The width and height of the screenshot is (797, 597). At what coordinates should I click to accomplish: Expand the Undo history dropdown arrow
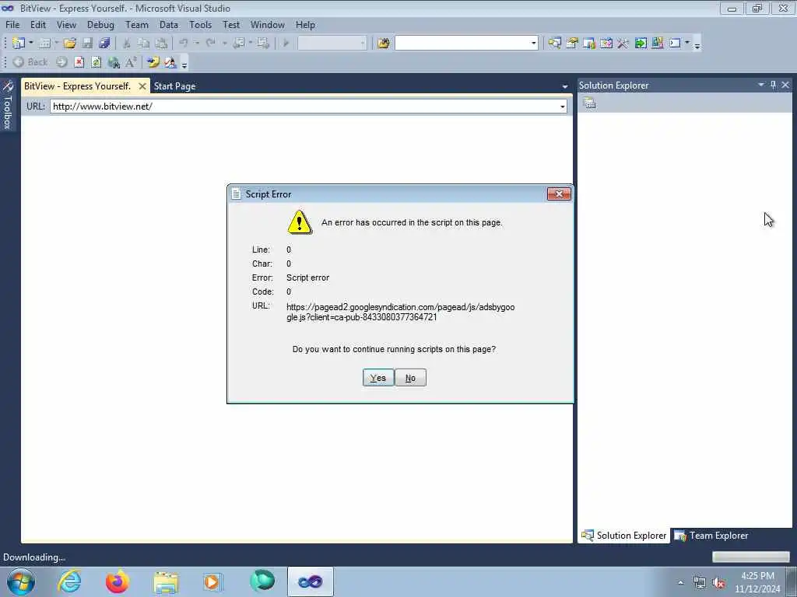pos(196,44)
